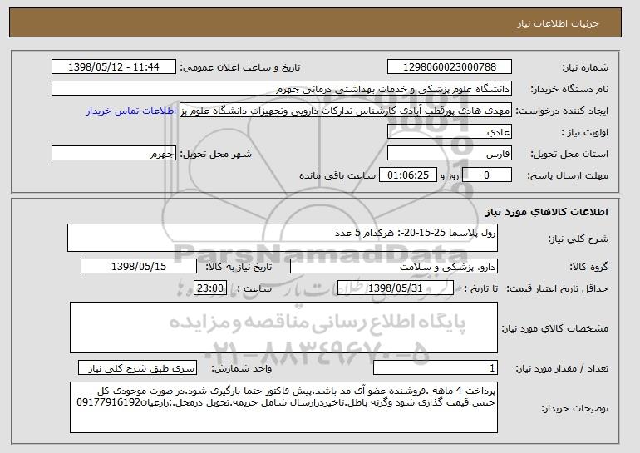Click the label گروه کالا
The width and height of the screenshot is (640, 453).
[x=589, y=267]
